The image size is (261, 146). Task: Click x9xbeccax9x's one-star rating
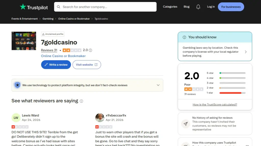[x=104, y=127]
